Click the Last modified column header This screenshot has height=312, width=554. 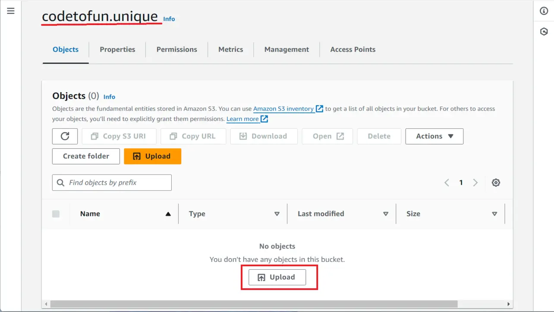321,214
